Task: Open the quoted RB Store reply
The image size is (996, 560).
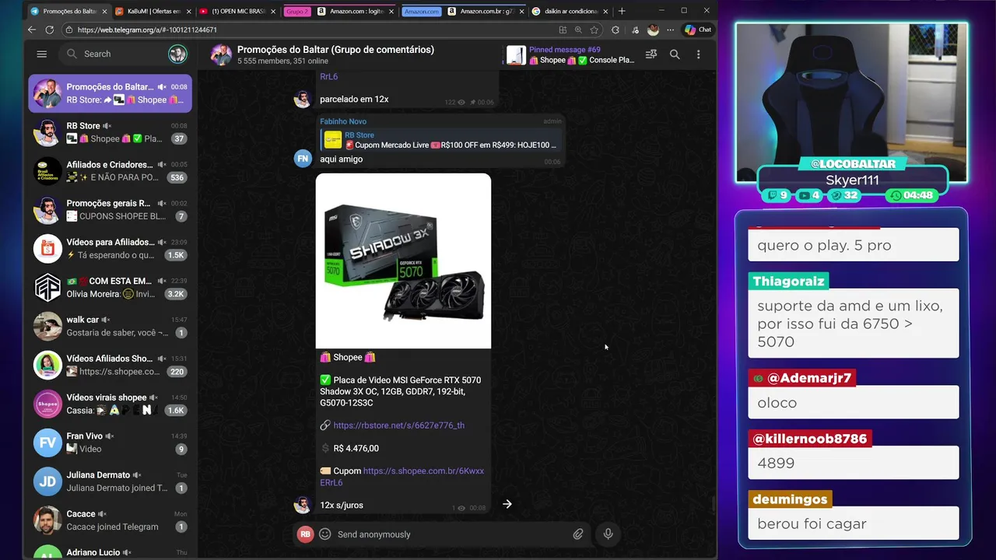Action: [440, 140]
